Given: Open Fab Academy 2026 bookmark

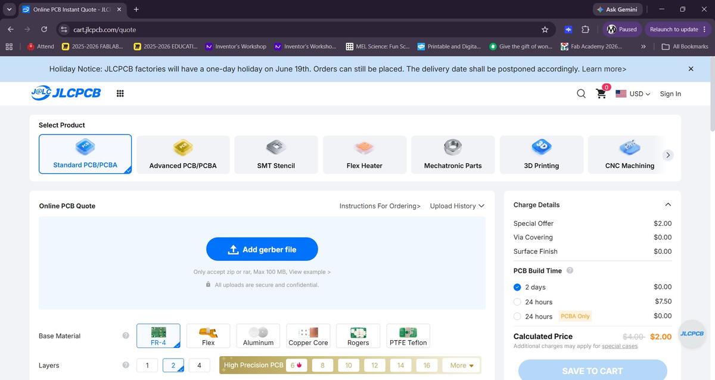Looking at the screenshot, I should click(591, 46).
